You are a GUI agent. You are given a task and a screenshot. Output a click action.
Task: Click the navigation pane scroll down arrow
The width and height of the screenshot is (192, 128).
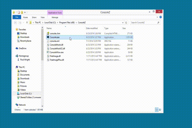42,106
